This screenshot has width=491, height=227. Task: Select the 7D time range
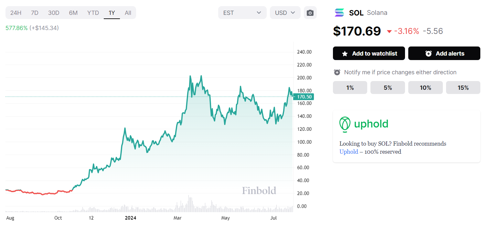pyautogui.click(x=35, y=13)
